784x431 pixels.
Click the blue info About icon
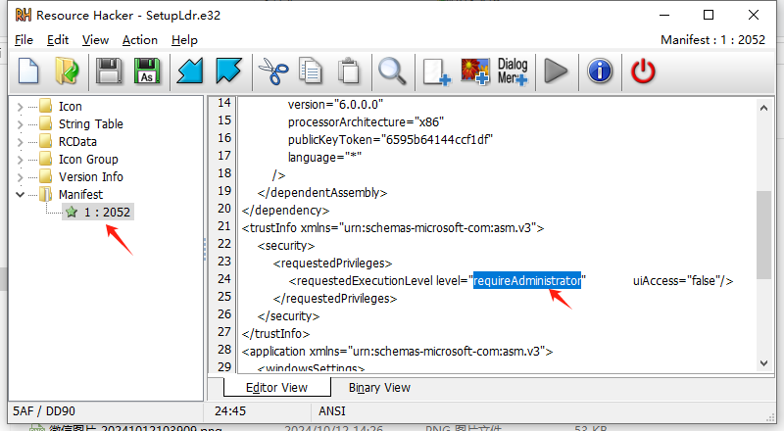[599, 71]
